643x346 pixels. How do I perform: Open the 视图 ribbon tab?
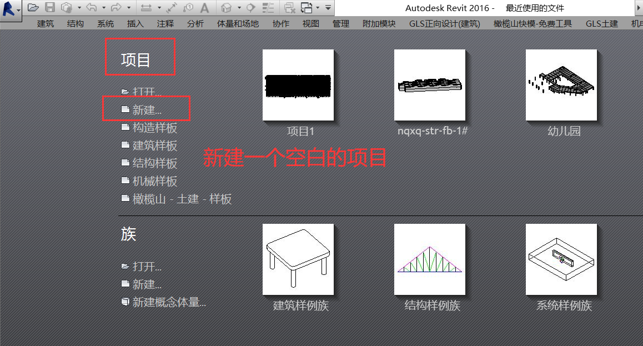tap(311, 24)
